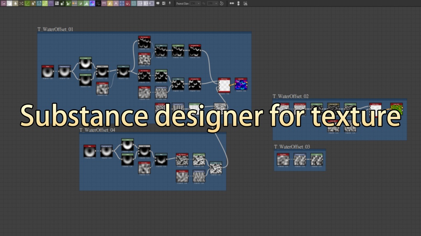Add a Levels histogram node
The width and height of the screenshot is (421, 236).
86,3
